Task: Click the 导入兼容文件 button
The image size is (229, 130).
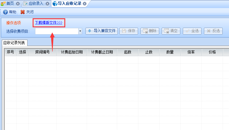Action: coord(102,31)
